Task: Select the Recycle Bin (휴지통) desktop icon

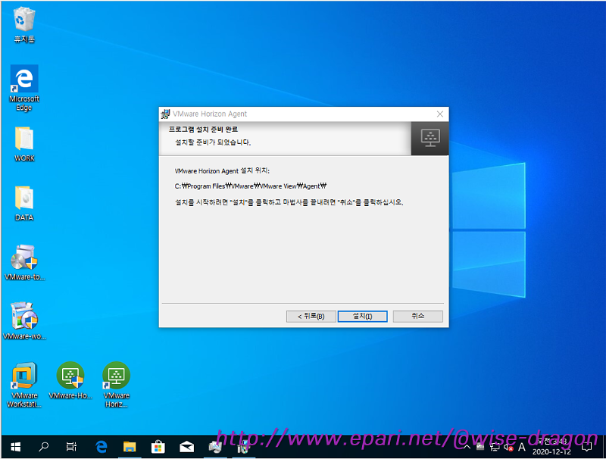Action: click(x=24, y=25)
